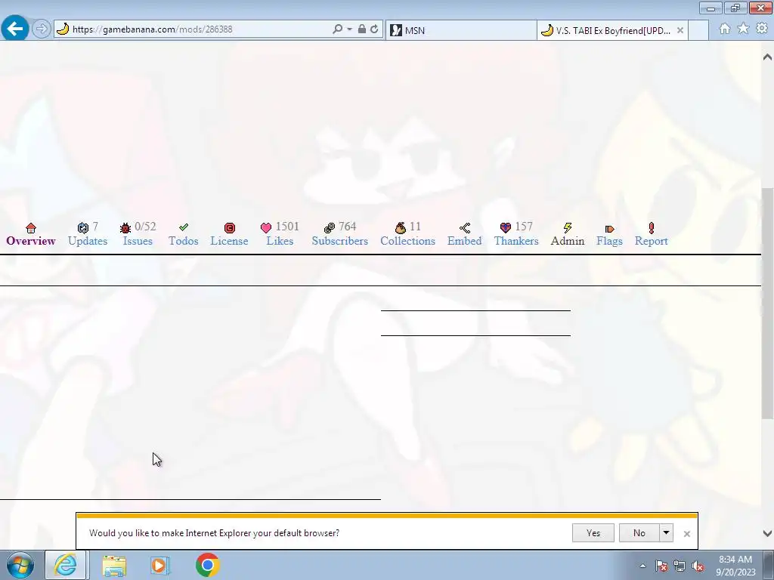Click the License copyright icon
The height and width of the screenshot is (580, 774).
230,228
